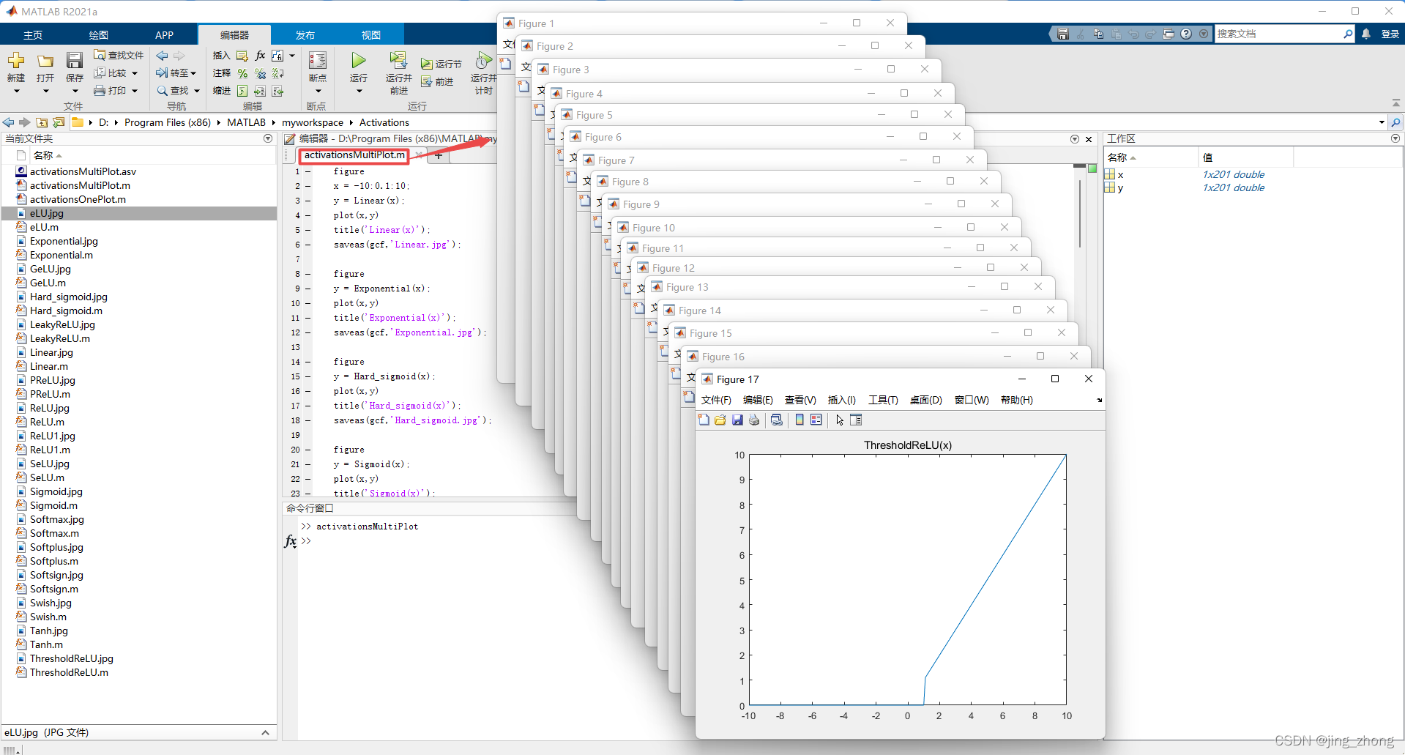The height and width of the screenshot is (755, 1405).
Task: Open the Workspace (工作区) panel actions menu
Action: pyautogui.click(x=1395, y=138)
